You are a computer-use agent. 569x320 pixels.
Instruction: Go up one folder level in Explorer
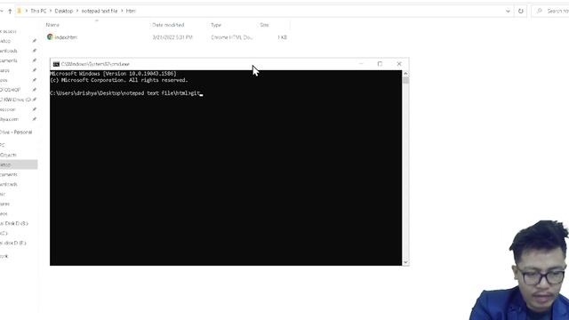click(x=10, y=12)
